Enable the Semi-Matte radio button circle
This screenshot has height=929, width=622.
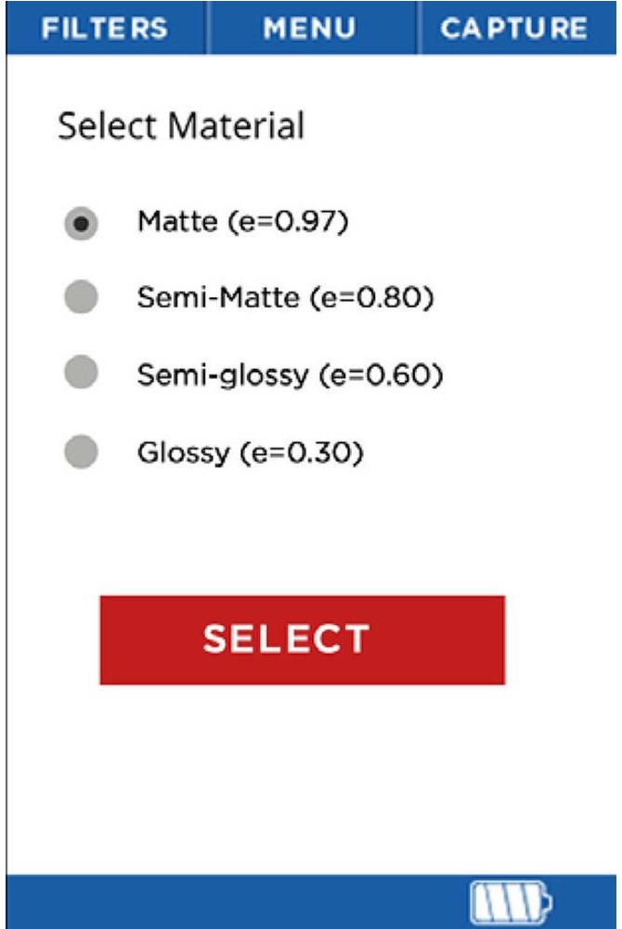pos(82,298)
